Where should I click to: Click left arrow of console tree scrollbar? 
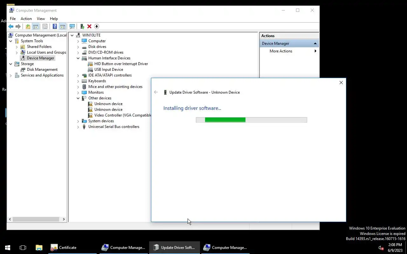click(10, 219)
